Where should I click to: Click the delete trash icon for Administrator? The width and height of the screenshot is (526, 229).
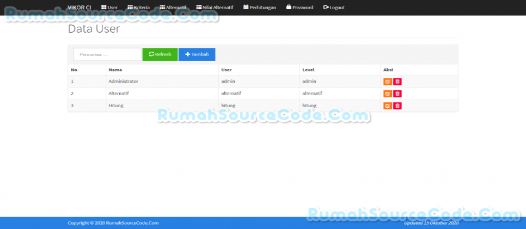click(397, 82)
